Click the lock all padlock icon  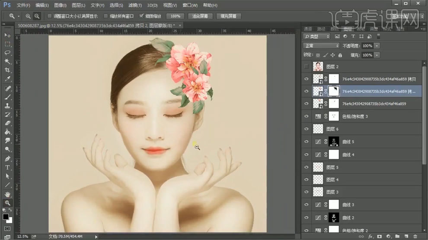point(340,55)
